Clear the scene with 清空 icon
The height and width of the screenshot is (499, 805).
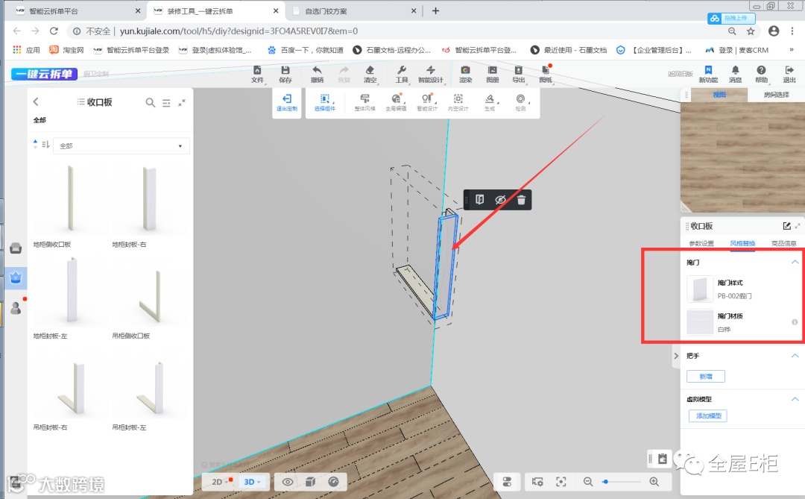pos(370,74)
